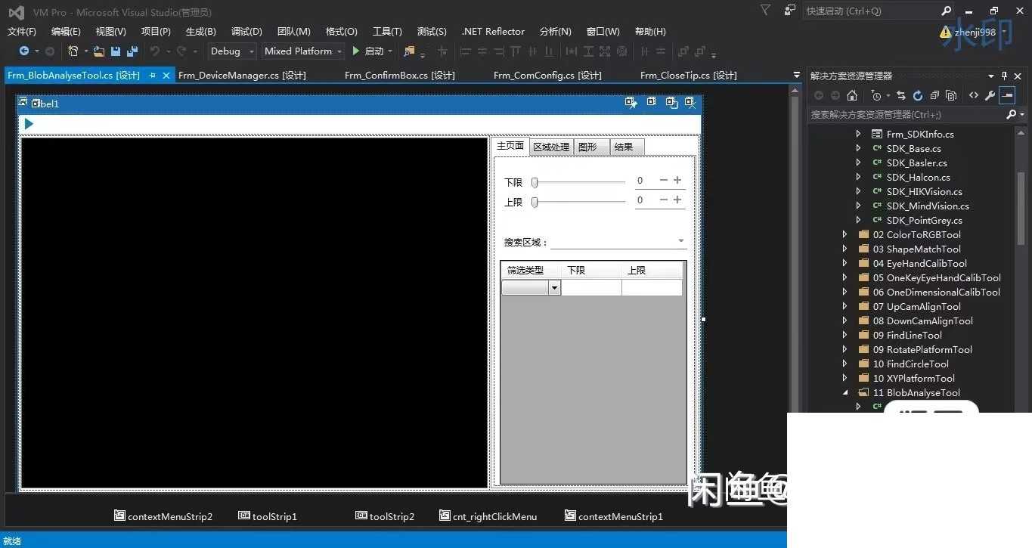Expand the 10 FindCircleTool folder
Viewport: 1032px width, 548px height.
coord(845,364)
